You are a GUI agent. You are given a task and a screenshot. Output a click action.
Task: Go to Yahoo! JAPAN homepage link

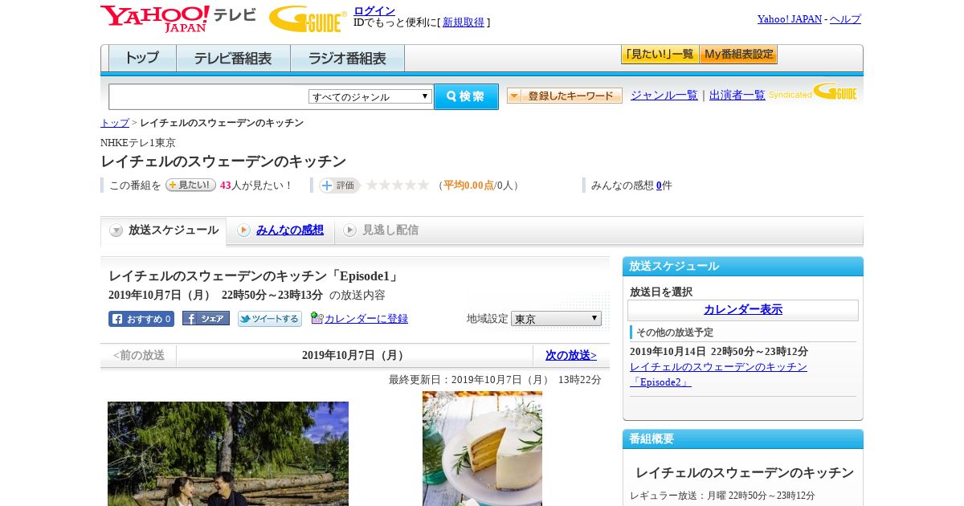click(x=790, y=18)
